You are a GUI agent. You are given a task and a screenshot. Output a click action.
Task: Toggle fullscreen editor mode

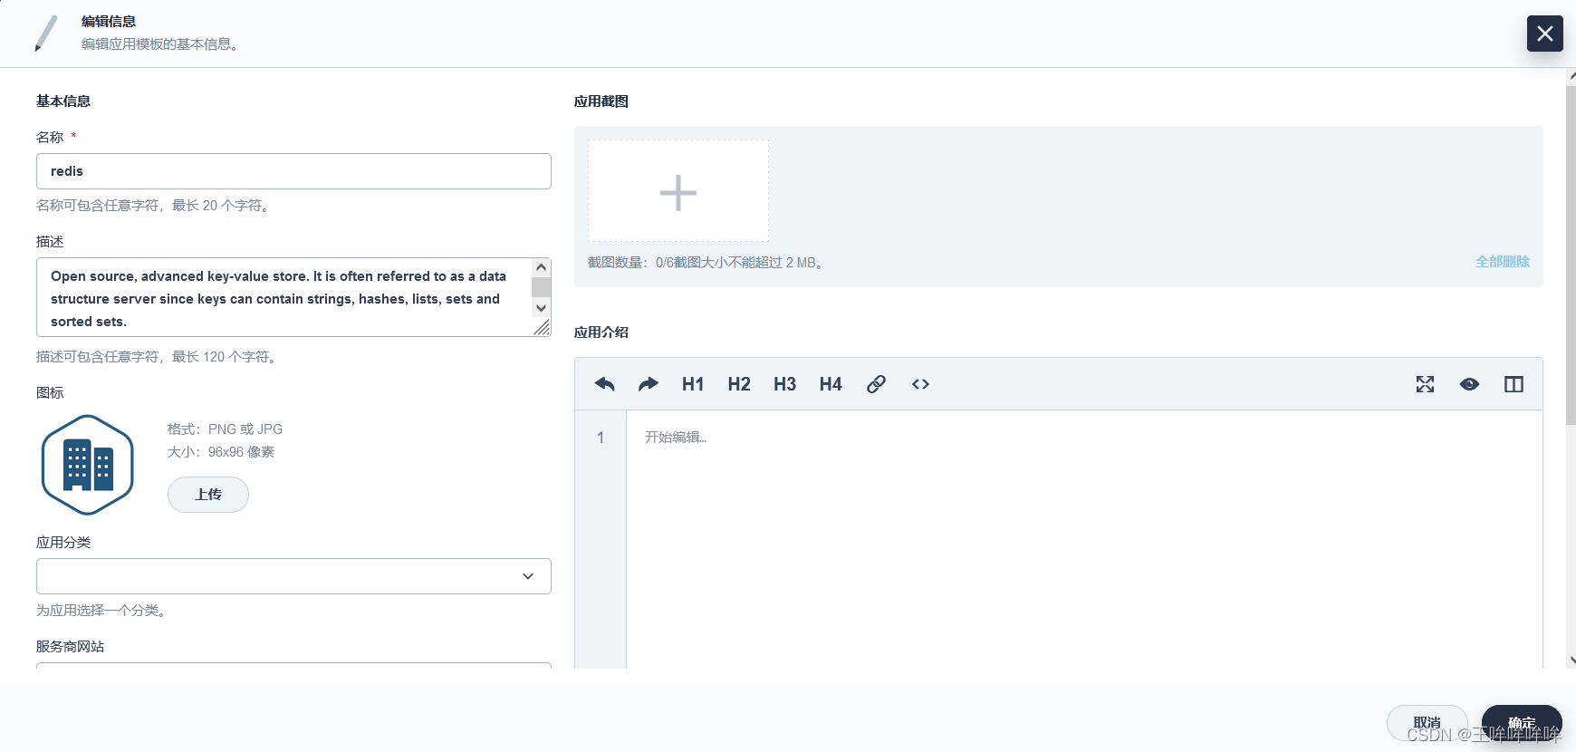[x=1425, y=384]
